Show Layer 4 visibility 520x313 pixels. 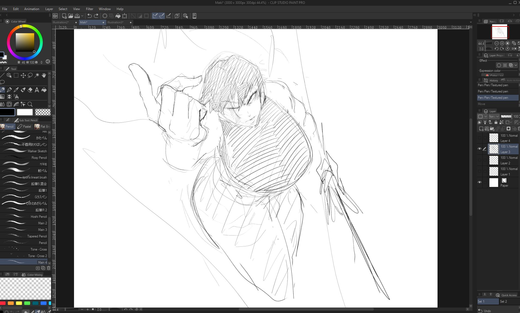(479, 138)
